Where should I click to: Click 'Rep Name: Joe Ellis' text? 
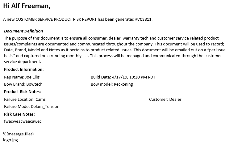click(22, 77)
